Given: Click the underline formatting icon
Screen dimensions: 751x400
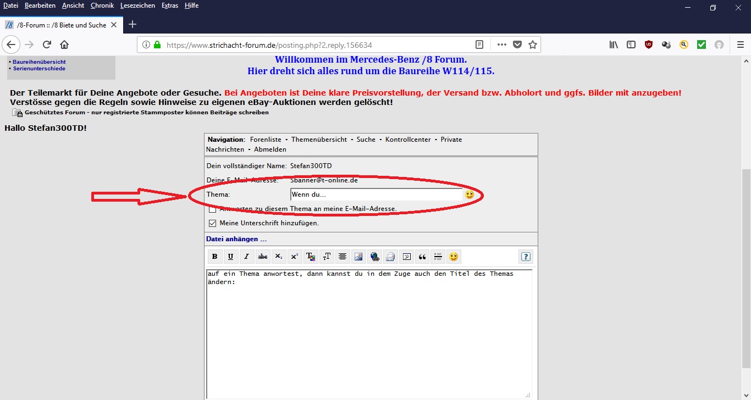Looking at the screenshot, I should point(230,257).
